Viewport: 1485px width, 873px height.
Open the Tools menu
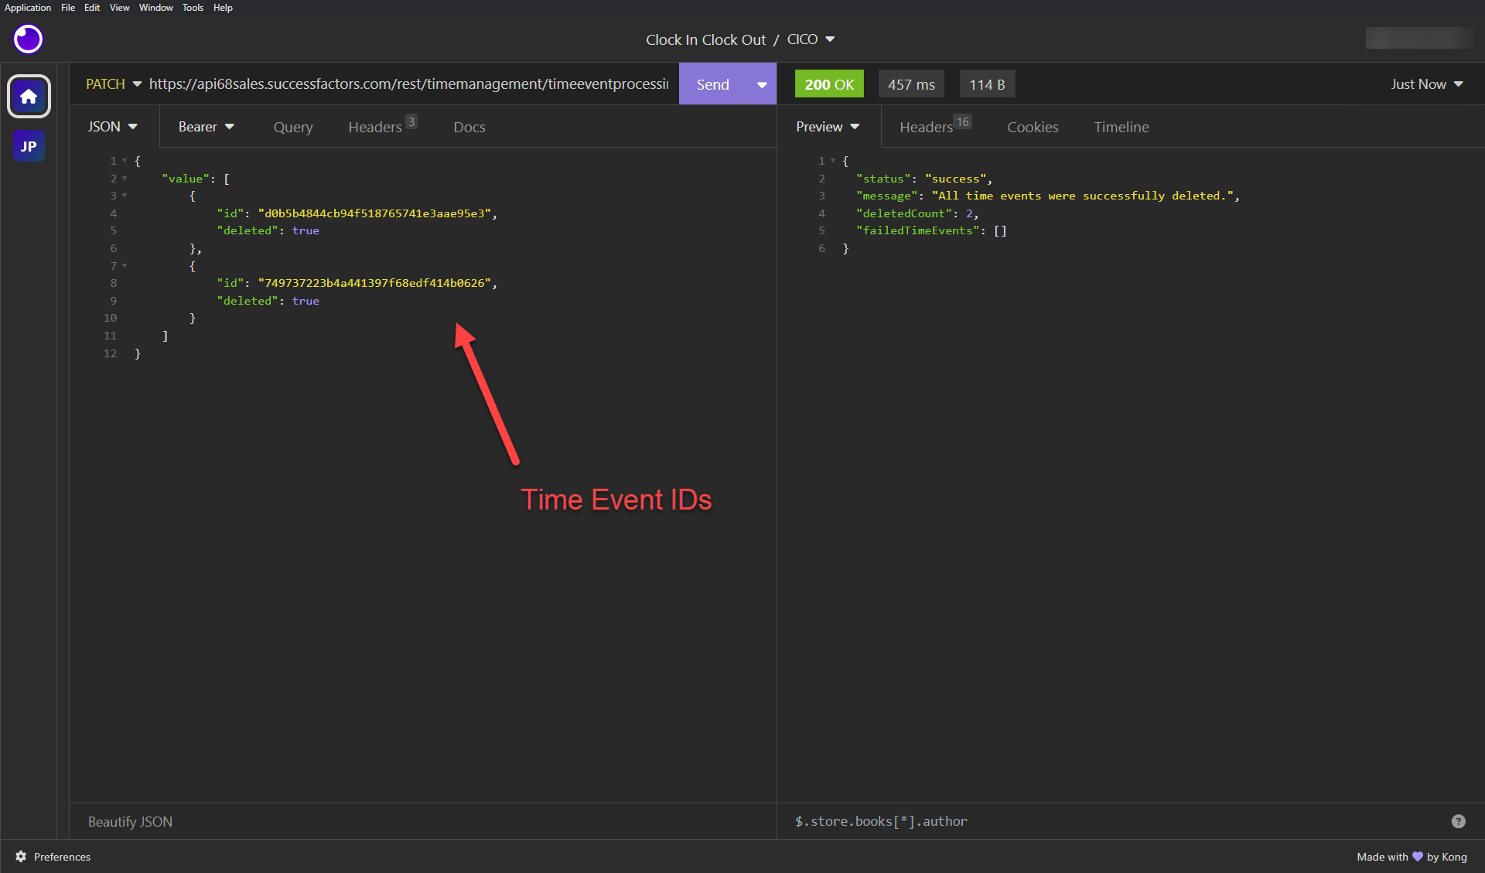[193, 8]
